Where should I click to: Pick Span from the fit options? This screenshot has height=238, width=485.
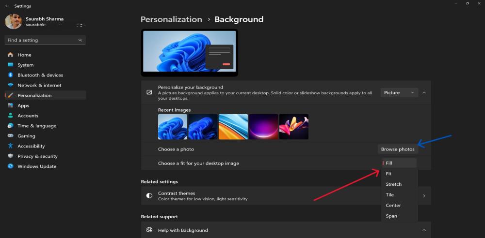[x=399, y=216]
